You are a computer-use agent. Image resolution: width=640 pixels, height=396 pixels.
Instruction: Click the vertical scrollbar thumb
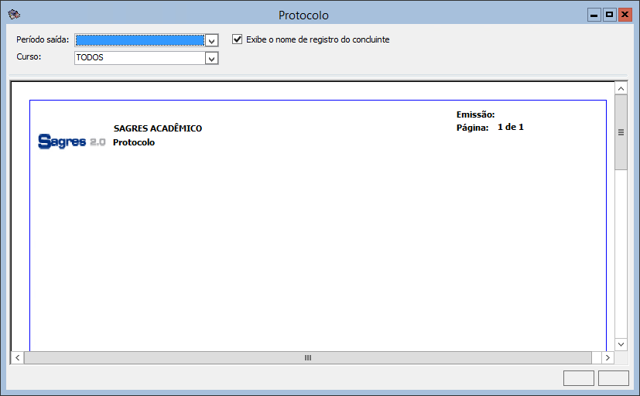pyautogui.click(x=621, y=132)
